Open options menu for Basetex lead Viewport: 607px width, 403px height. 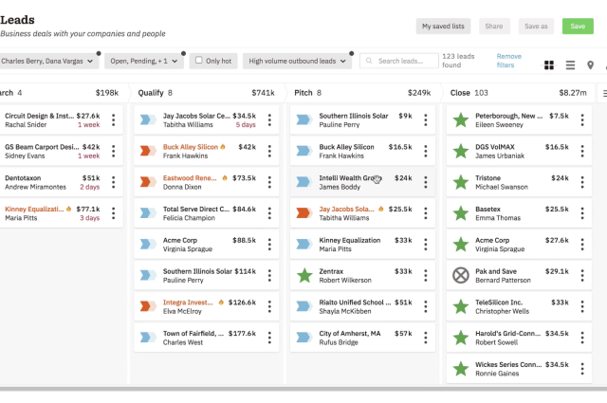coord(582,213)
